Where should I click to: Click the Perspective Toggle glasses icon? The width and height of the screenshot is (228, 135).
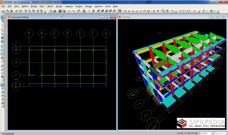(148, 11)
